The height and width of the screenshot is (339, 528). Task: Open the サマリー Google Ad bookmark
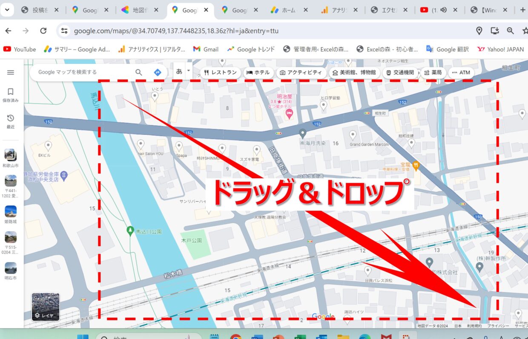77,49
